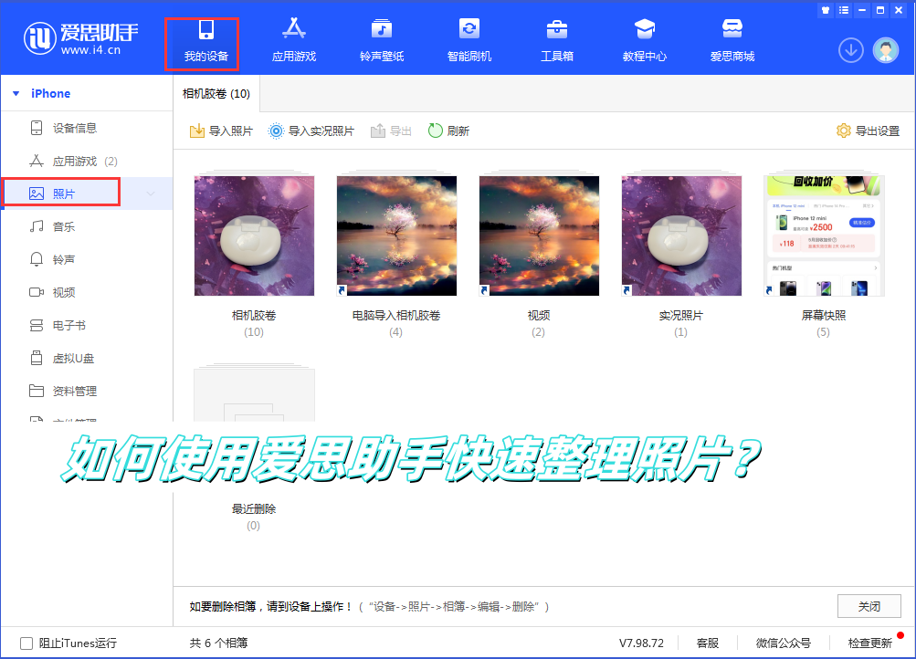Click the 导出 toolbar button
916x659 pixels.
(391, 131)
